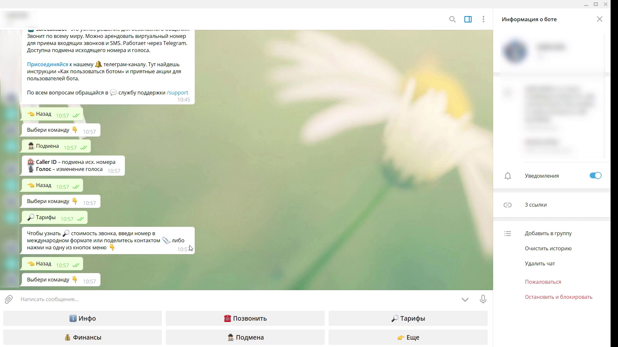Open the Присоединяйся channel link
The width and height of the screenshot is (618, 347).
tap(47, 65)
